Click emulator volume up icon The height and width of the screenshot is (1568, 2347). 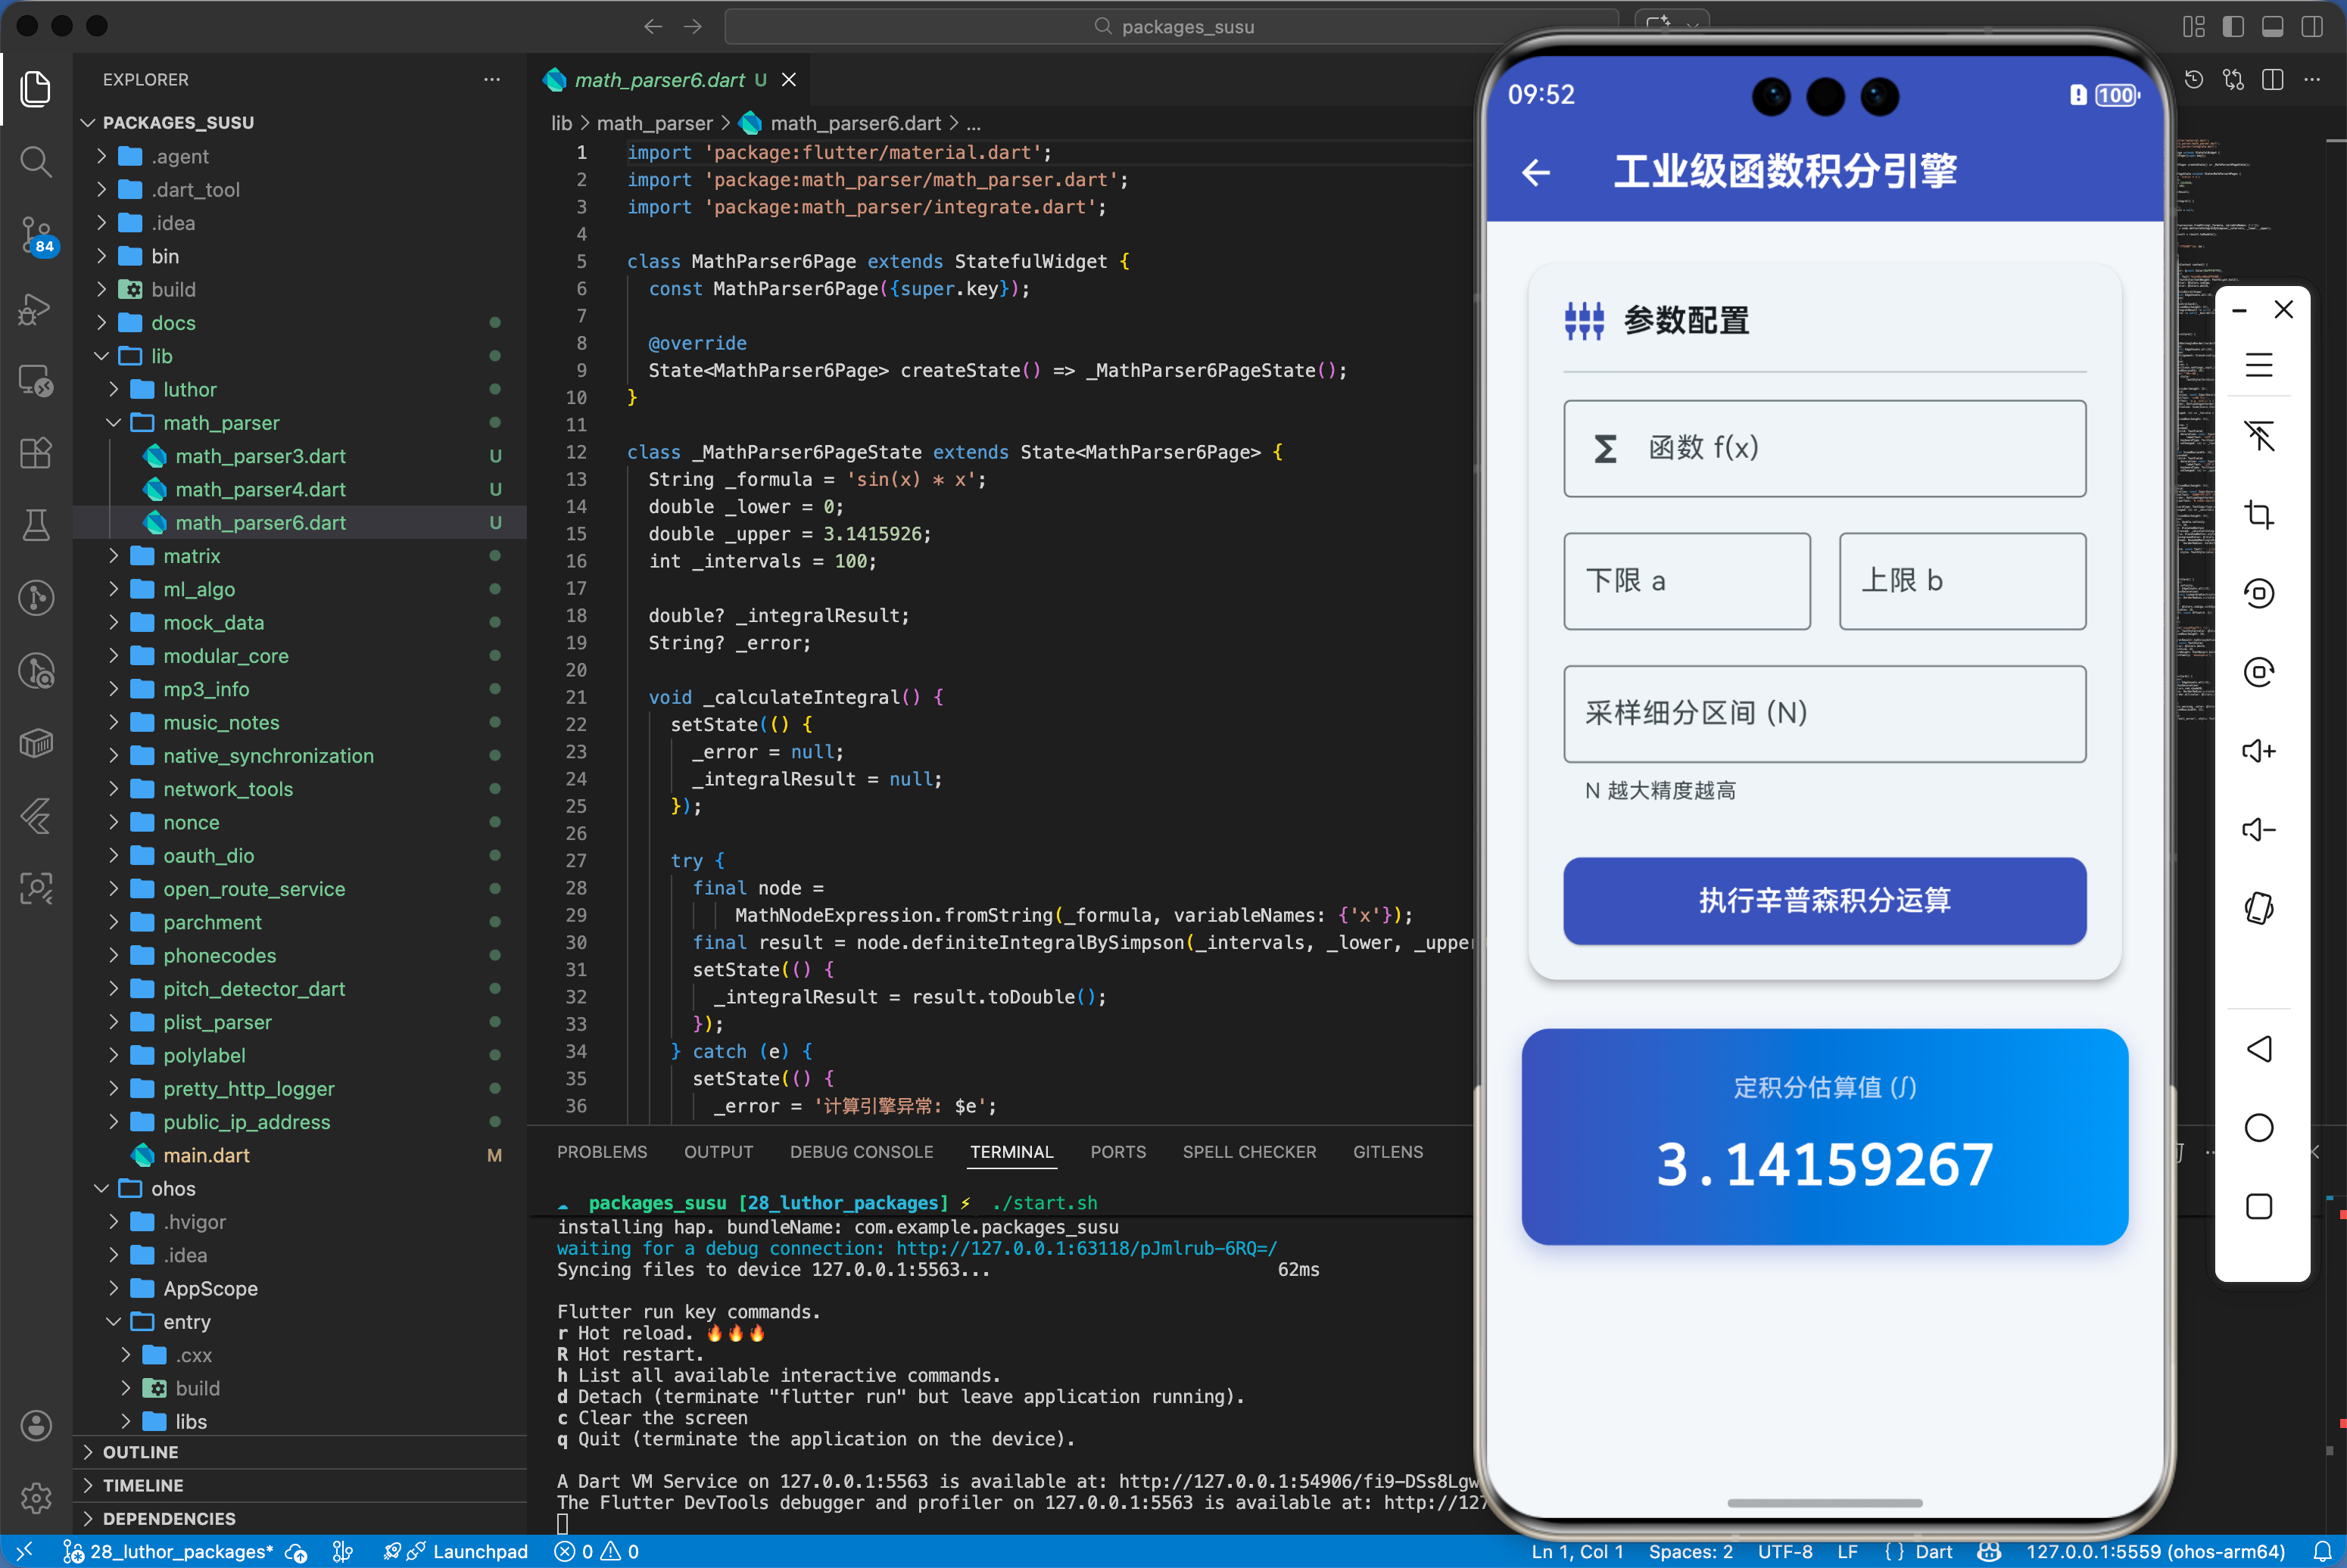click(2258, 751)
